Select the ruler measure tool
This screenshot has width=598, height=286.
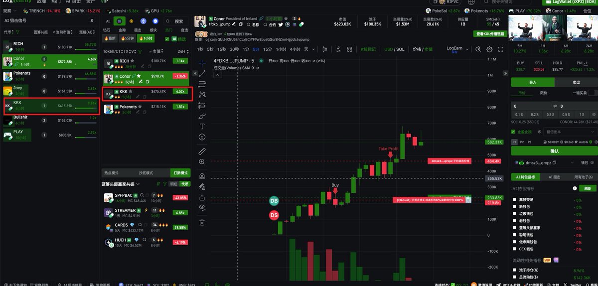tap(202, 150)
